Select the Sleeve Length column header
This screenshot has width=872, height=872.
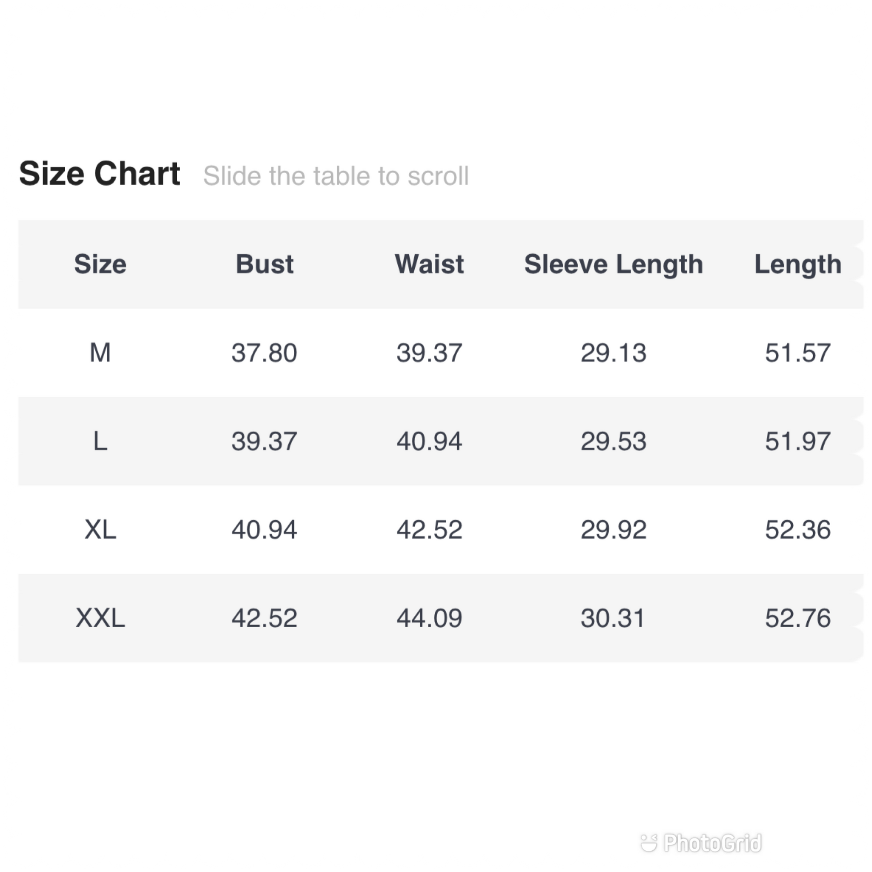[x=614, y=265]
